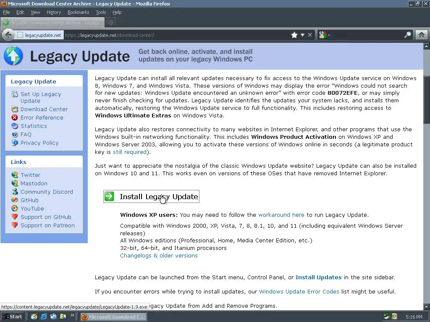Click the Install Updates link

(x=319, y=278)
